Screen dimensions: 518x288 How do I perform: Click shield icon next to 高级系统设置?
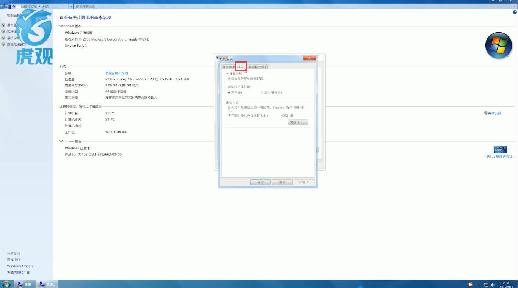3,44
